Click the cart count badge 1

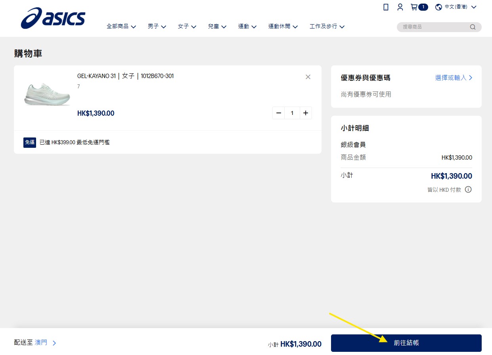point(423,7)
